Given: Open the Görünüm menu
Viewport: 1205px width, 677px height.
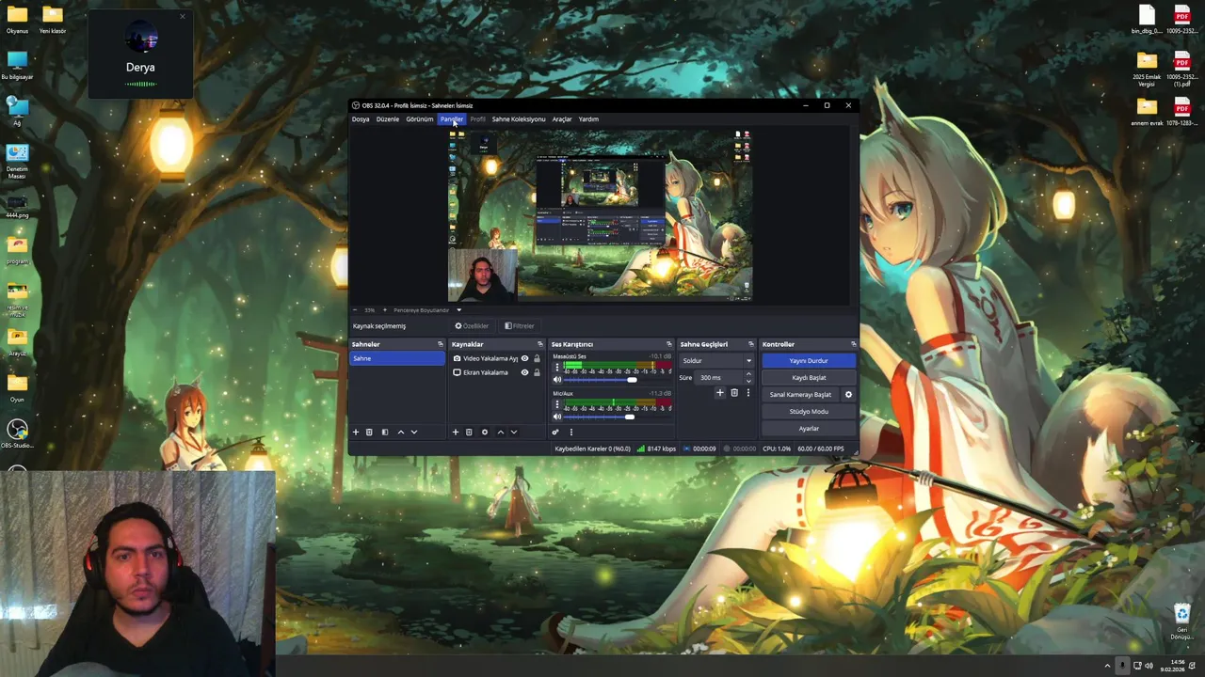Looking at the screenshot, I should 420,119.
